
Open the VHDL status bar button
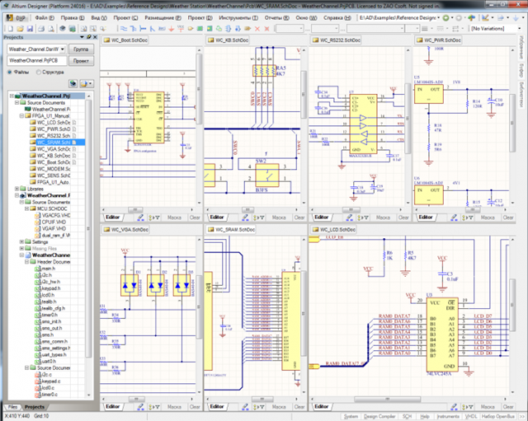[x=471, y=416]
